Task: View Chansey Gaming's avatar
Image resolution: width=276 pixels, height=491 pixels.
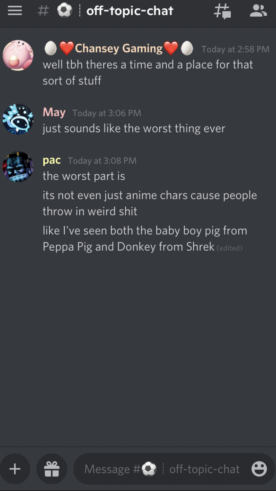Action: click(x=18, y=55)
